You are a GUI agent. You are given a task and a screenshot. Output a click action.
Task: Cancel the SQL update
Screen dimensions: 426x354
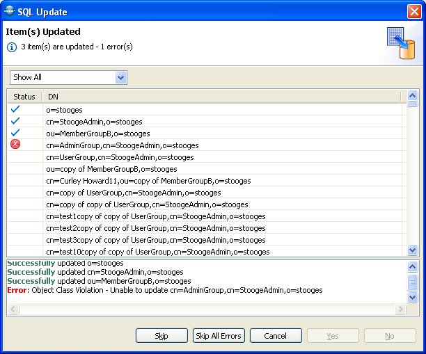[275, 336]
